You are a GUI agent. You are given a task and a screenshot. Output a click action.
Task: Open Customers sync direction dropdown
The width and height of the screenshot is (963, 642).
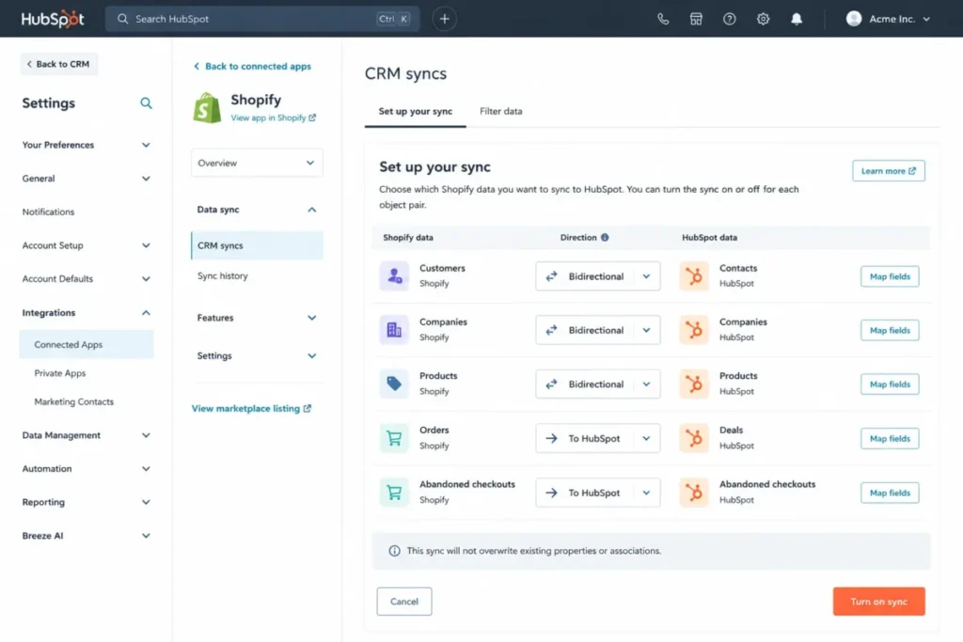[x=598, y=276]
